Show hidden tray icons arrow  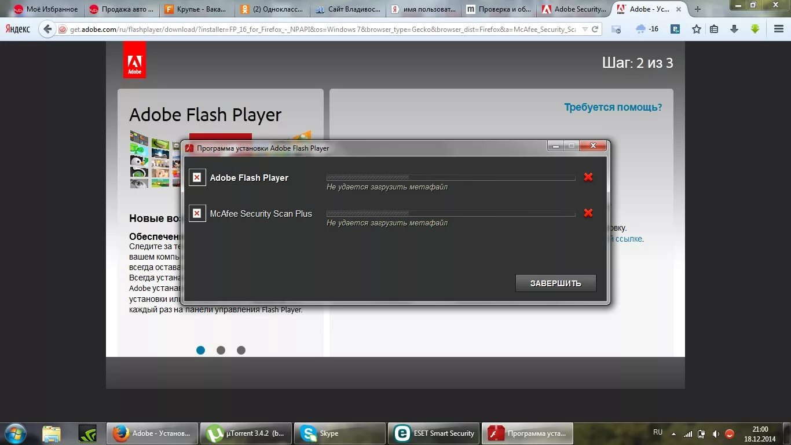(673, 433)
